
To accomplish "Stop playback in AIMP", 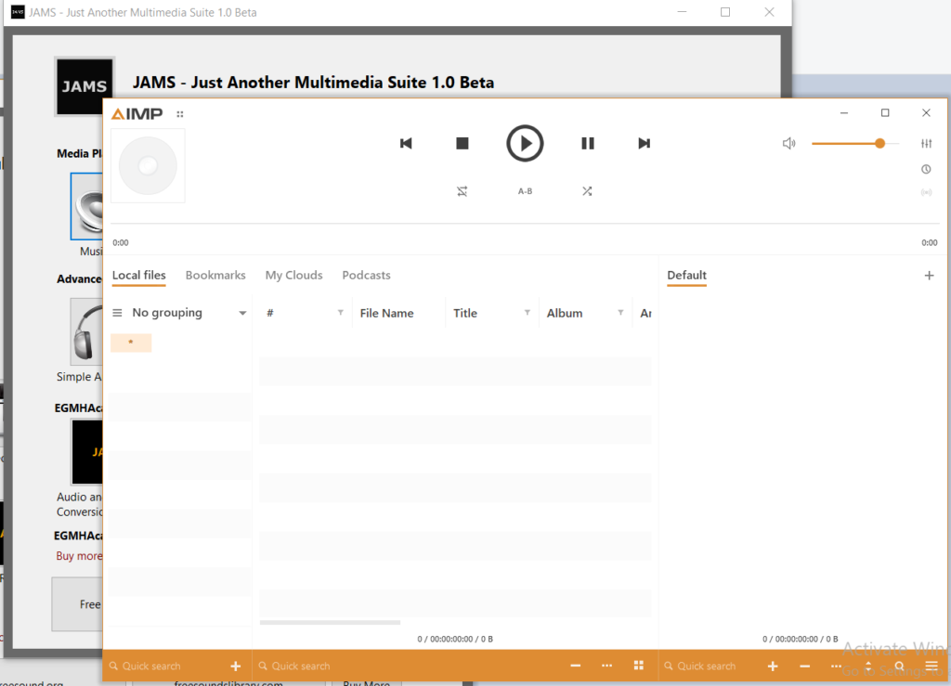I will point(462,144).
